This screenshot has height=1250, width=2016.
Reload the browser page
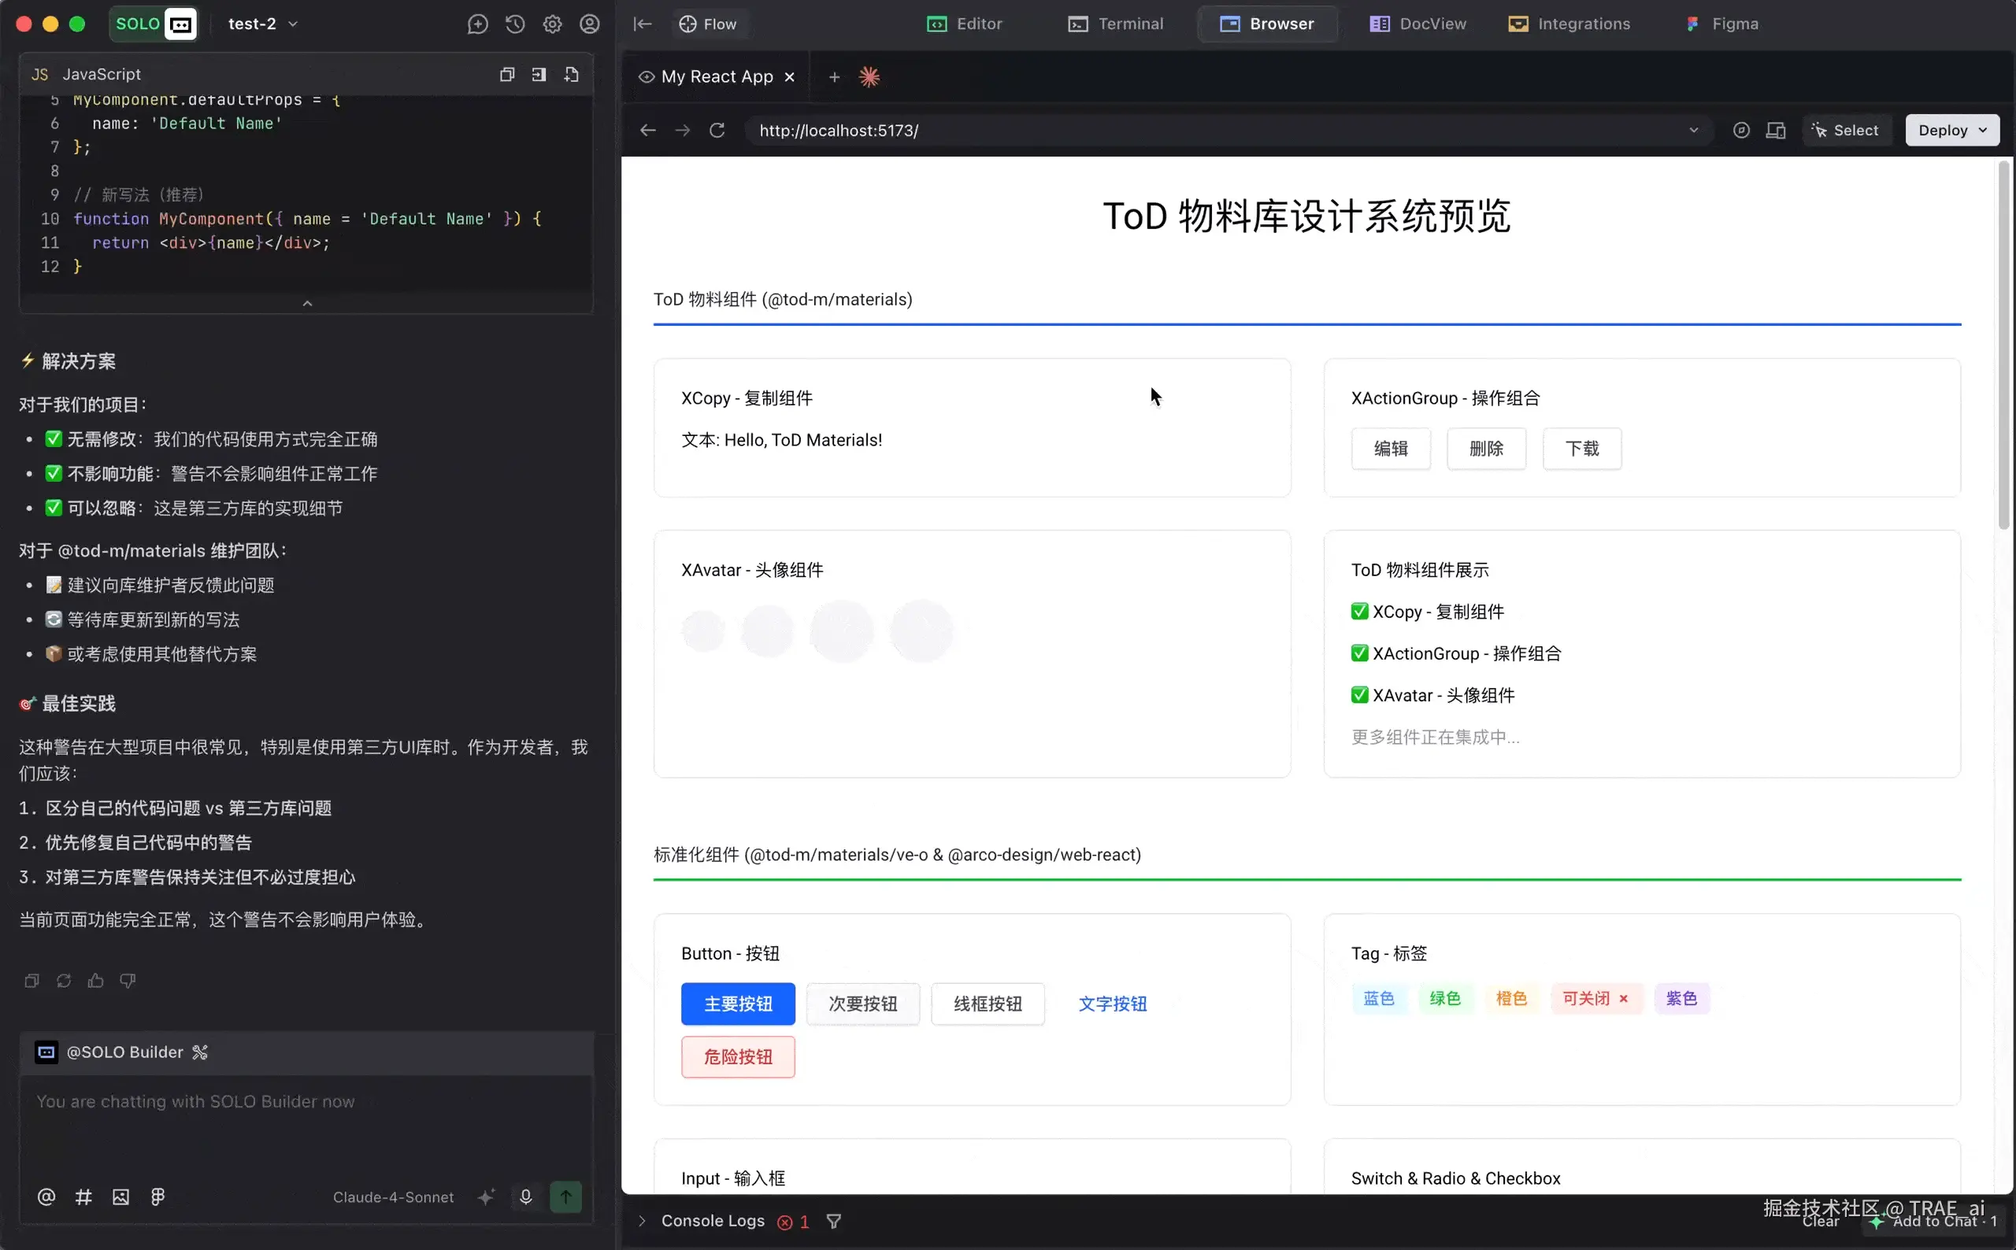[717, 130]
